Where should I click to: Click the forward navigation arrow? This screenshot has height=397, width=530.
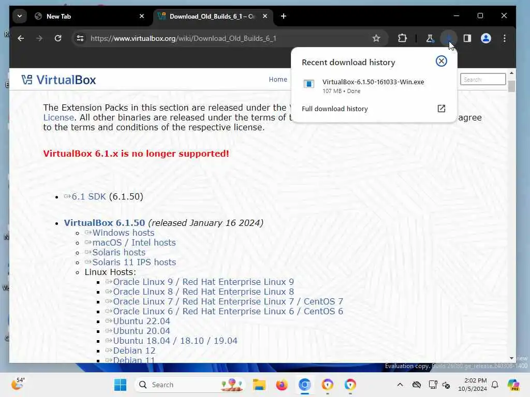[x=39, y=38]
